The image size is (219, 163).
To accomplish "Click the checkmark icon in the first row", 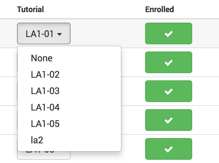I will pyautogui.click(x=169, y=34).
